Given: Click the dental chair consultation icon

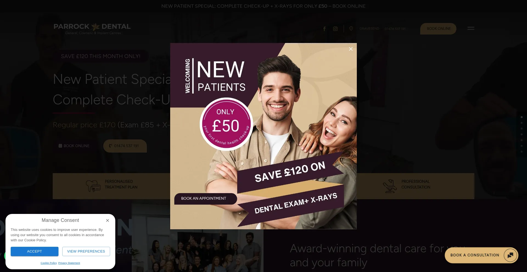Looking at the screenshot, I should [x=390, y=186].
